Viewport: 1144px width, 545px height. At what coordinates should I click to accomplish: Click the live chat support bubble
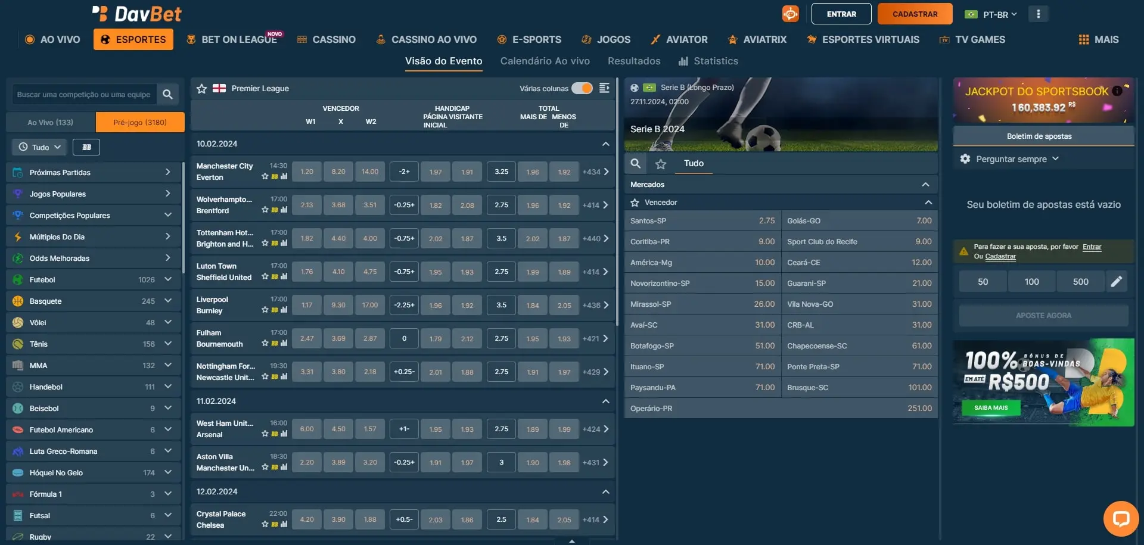(1120, 518)
